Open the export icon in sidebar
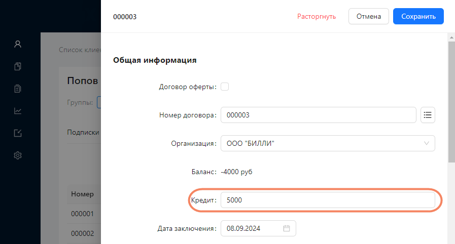 point(18,133)
